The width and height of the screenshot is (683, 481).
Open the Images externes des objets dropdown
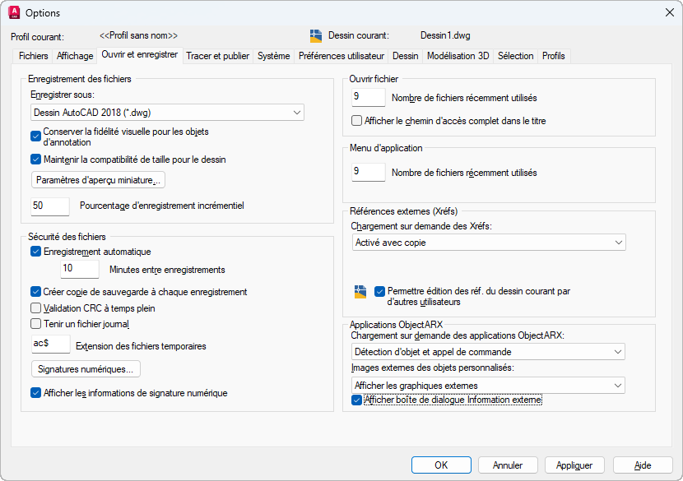point(488,385)
